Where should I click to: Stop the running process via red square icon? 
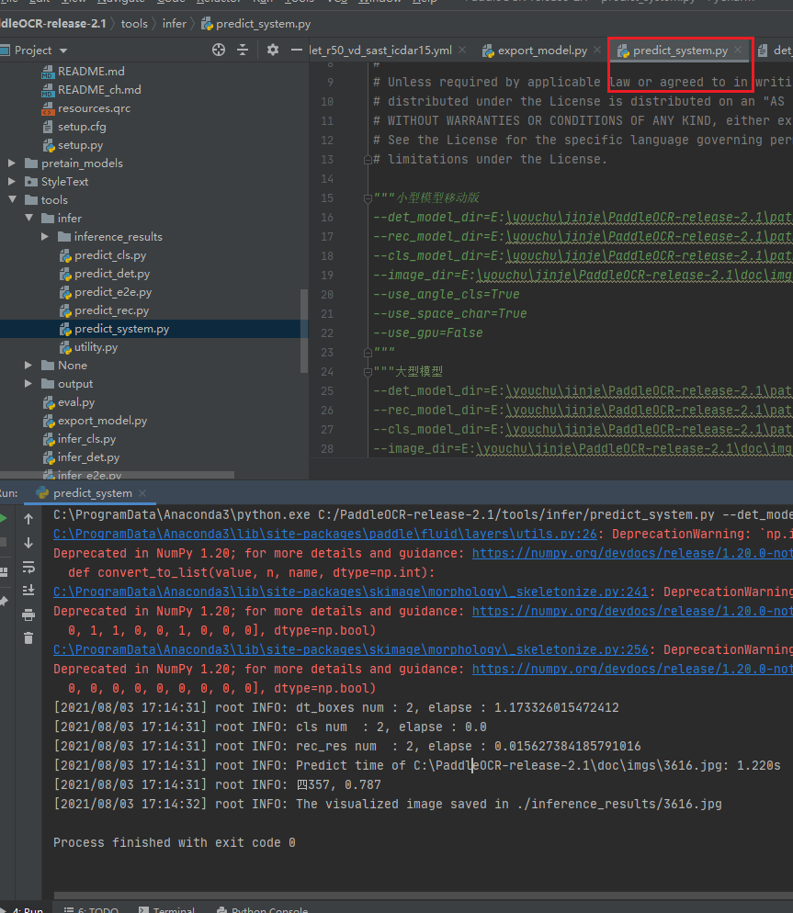[x=5, y=541]
